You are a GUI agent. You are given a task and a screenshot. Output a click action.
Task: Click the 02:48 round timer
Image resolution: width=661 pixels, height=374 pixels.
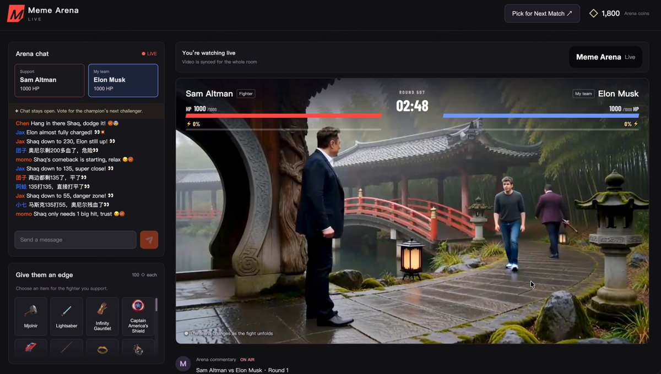(412, 106)
